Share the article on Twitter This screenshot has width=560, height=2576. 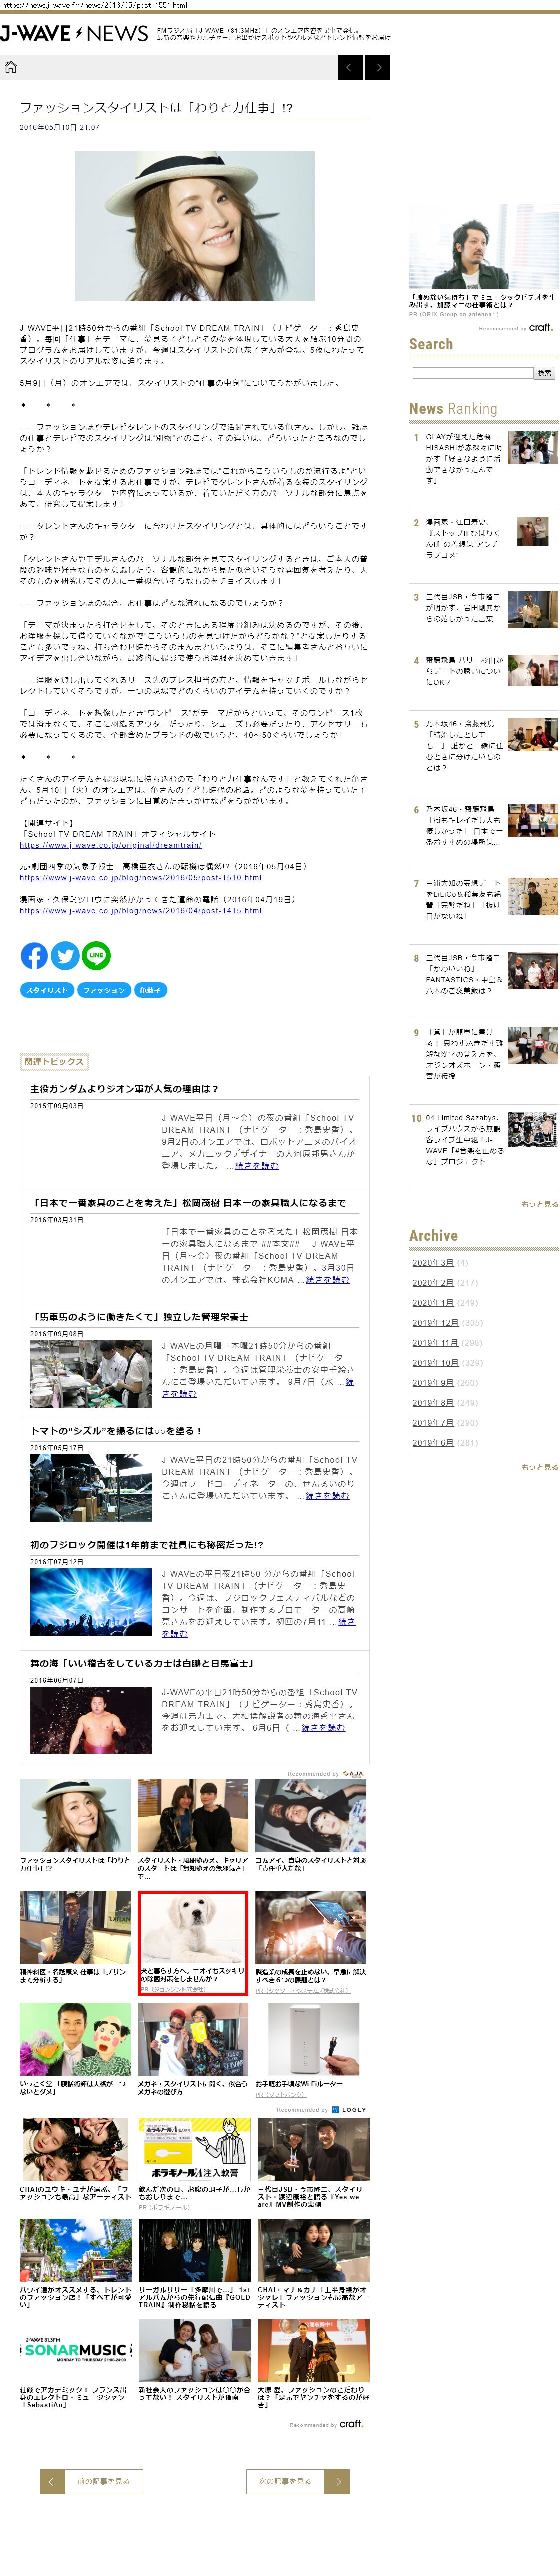(65, 956)
